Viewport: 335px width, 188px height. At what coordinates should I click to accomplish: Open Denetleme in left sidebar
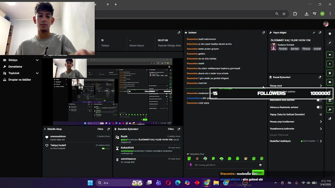point(15,67)
